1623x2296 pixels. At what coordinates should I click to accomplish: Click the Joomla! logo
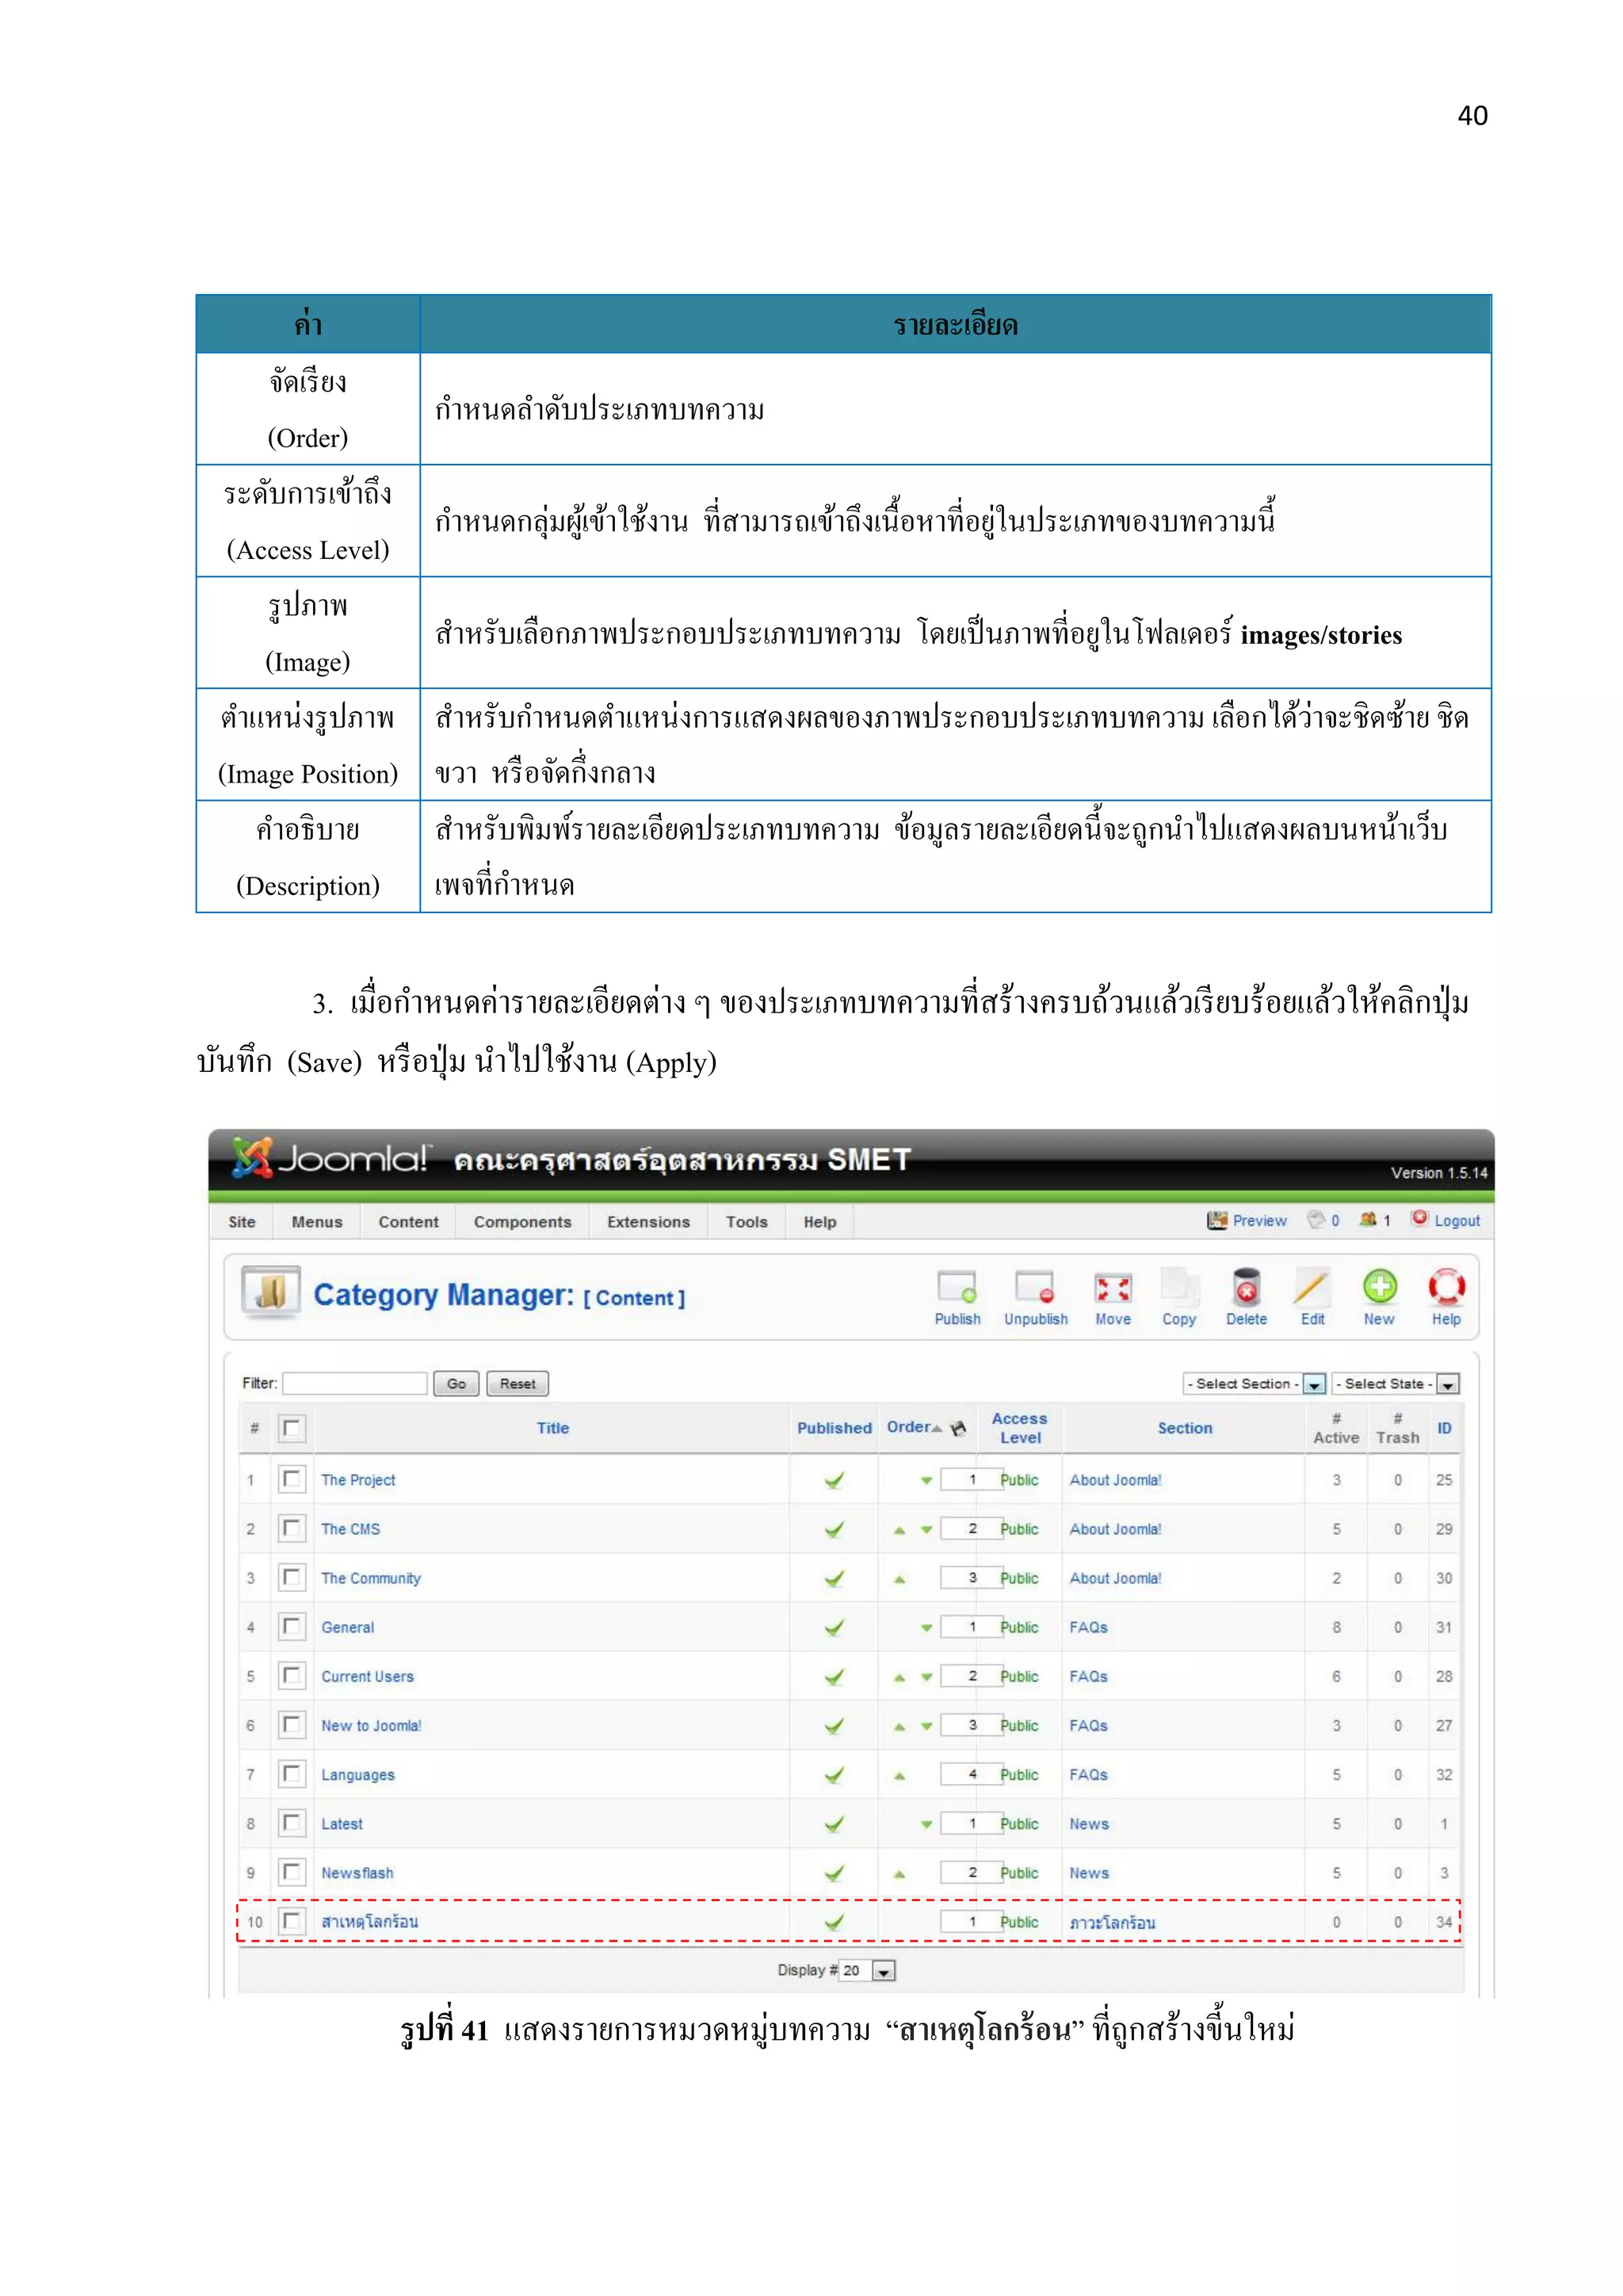tap(330, 1159)
